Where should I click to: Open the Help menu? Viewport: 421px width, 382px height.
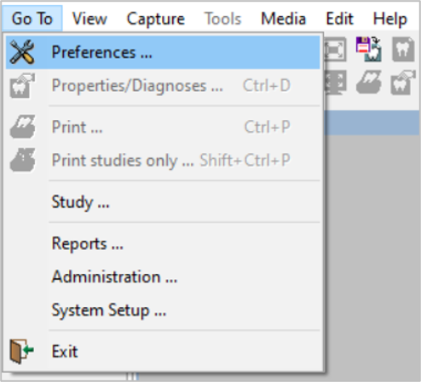pos(389,19)
